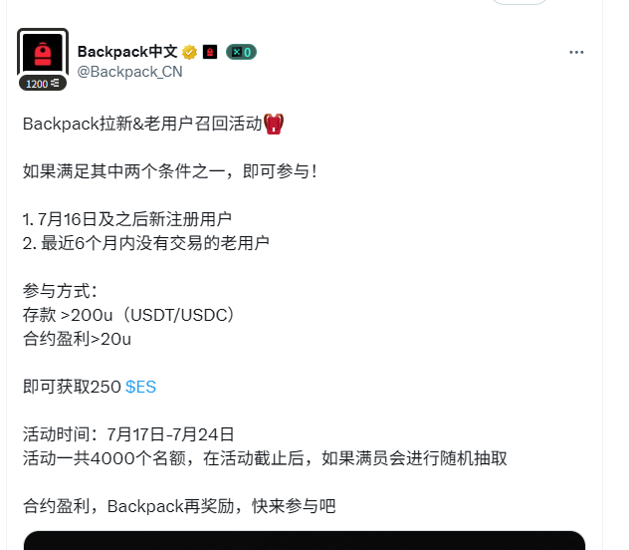The height and width of the screenshot is (550, 629).
Task: Click the line 最近6个月内没有交易的老用户
Action: [x=146, y=243]
